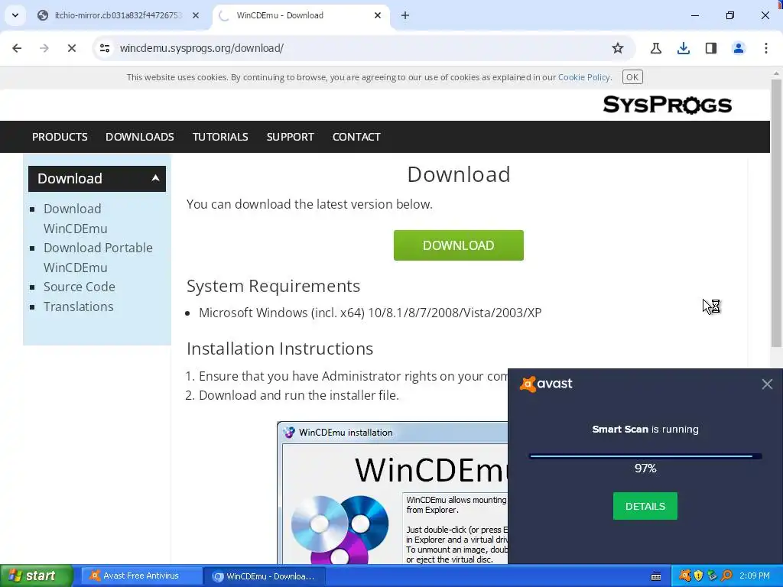Viewport: 783px width, 587px height.
Task: Go back to the previous page
Action: [x=17, y=48]
